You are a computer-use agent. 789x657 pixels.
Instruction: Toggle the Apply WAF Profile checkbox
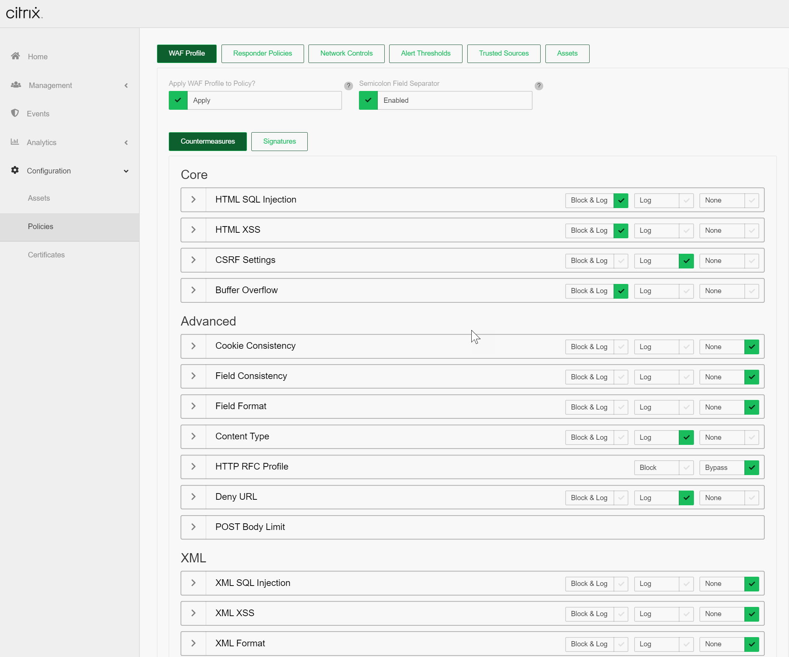point(178,100)
